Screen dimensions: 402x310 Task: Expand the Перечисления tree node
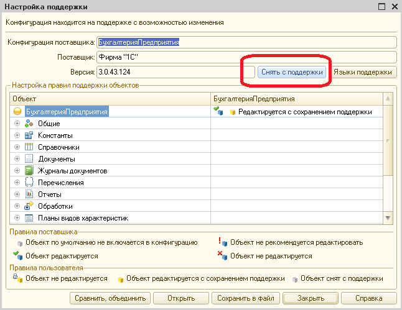point(17,182)
